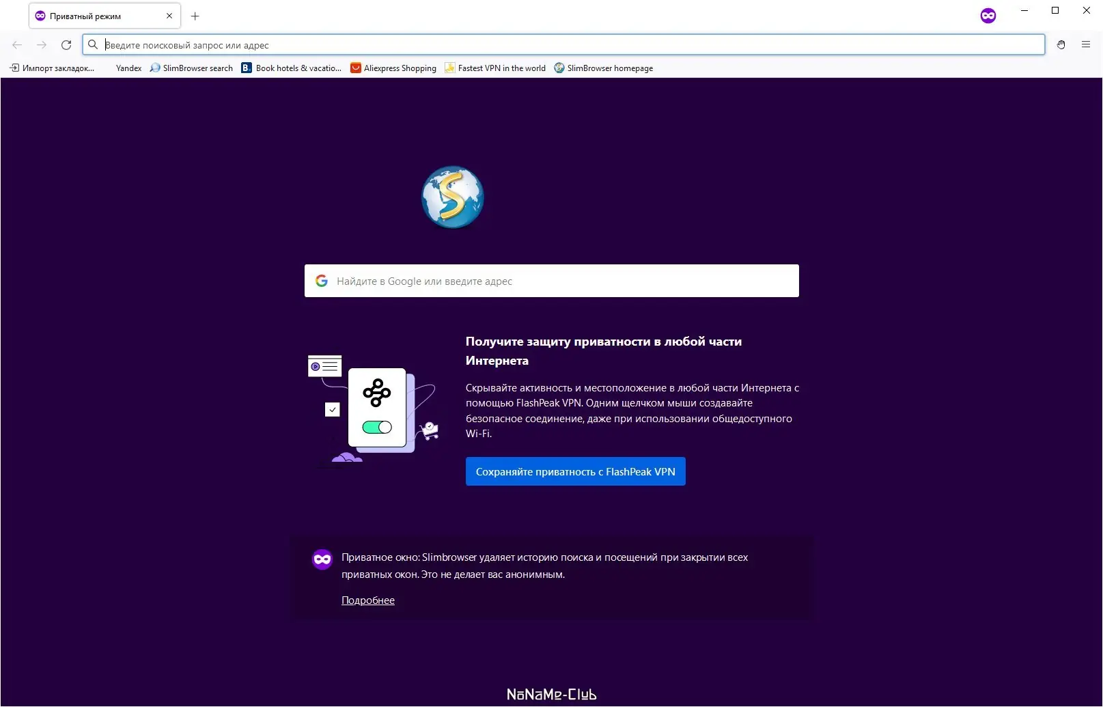Screen dimensions: 1103x707
Task: Click the VPN illustration image
Action: [x=373, y=408]
